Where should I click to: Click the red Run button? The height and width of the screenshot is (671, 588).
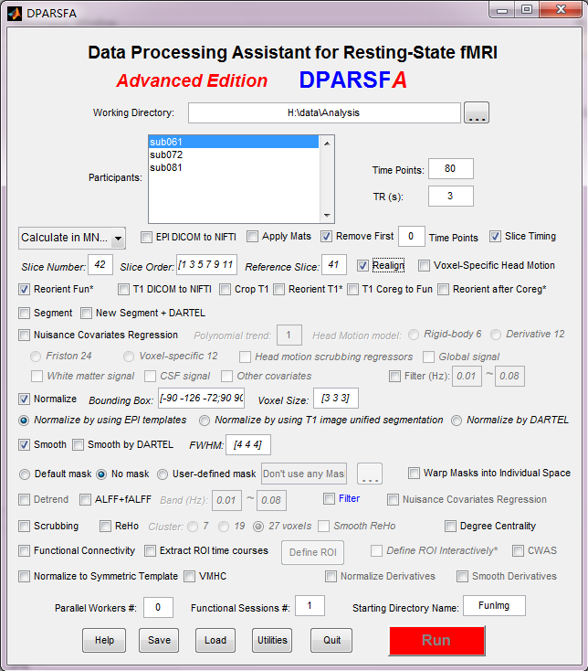436,641
